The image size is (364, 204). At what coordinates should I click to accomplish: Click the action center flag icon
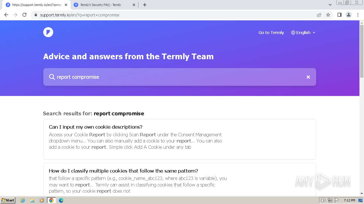click(x=337, y=200)
